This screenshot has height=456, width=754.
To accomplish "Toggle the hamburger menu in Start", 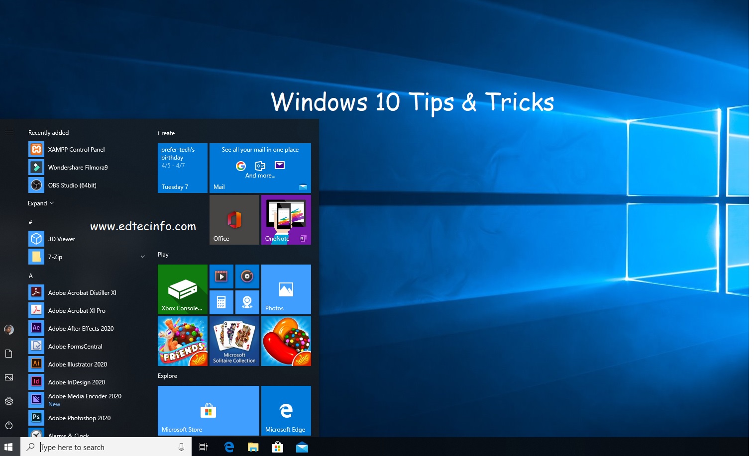I will point(9,133).
